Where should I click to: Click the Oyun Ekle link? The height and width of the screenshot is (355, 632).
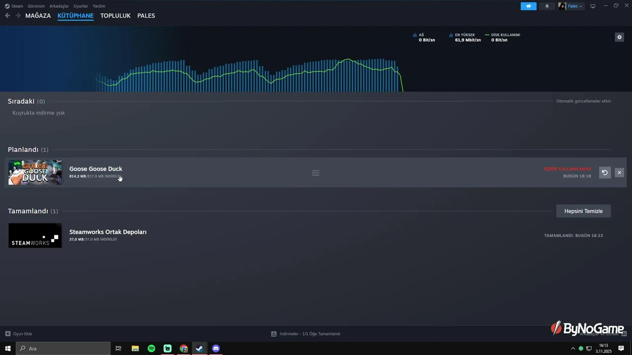coord(22,334)
